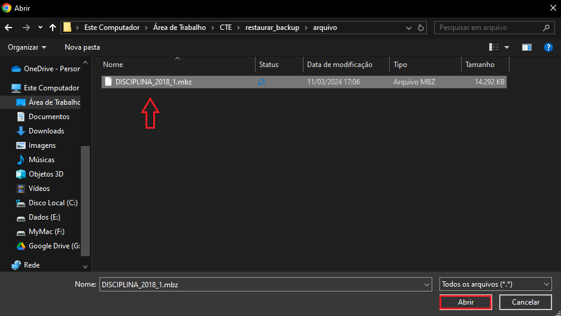This screenshot has height=316, width=561.
Task: Refresh the arquivo folder listing
Action: (x=421, y=28)
